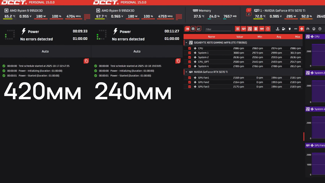Click the lightning Power icon in 240мм panel

(x=115, y=31)
